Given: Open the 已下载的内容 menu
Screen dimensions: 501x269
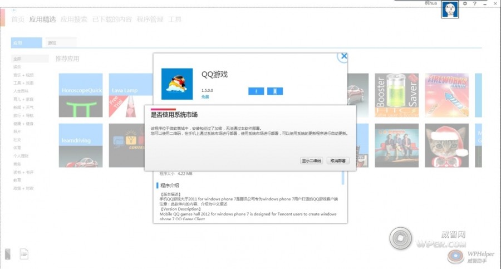Looking at the screenshot, I should [x=112, y=19].
